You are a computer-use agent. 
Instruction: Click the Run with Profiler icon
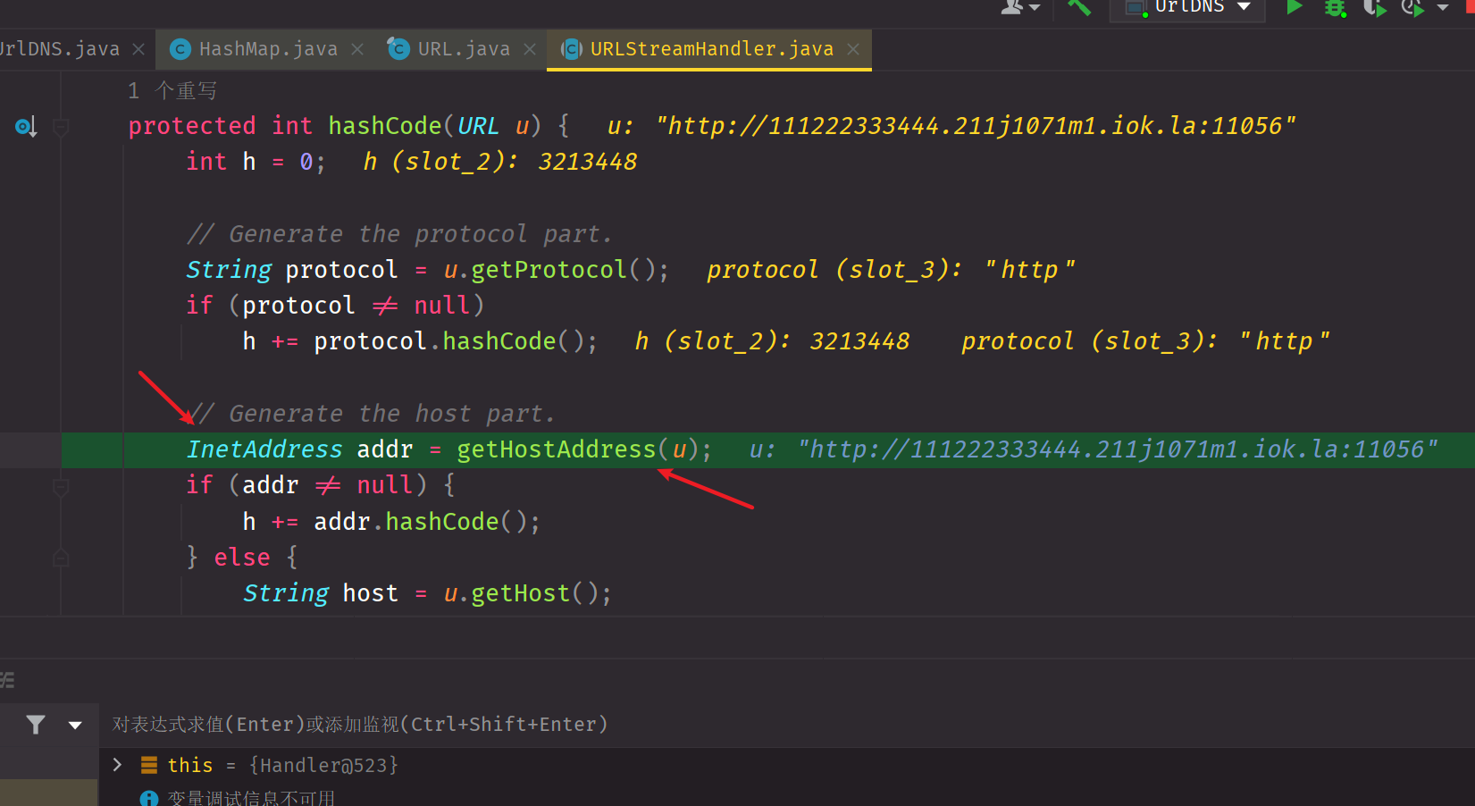click(1412, 9)
